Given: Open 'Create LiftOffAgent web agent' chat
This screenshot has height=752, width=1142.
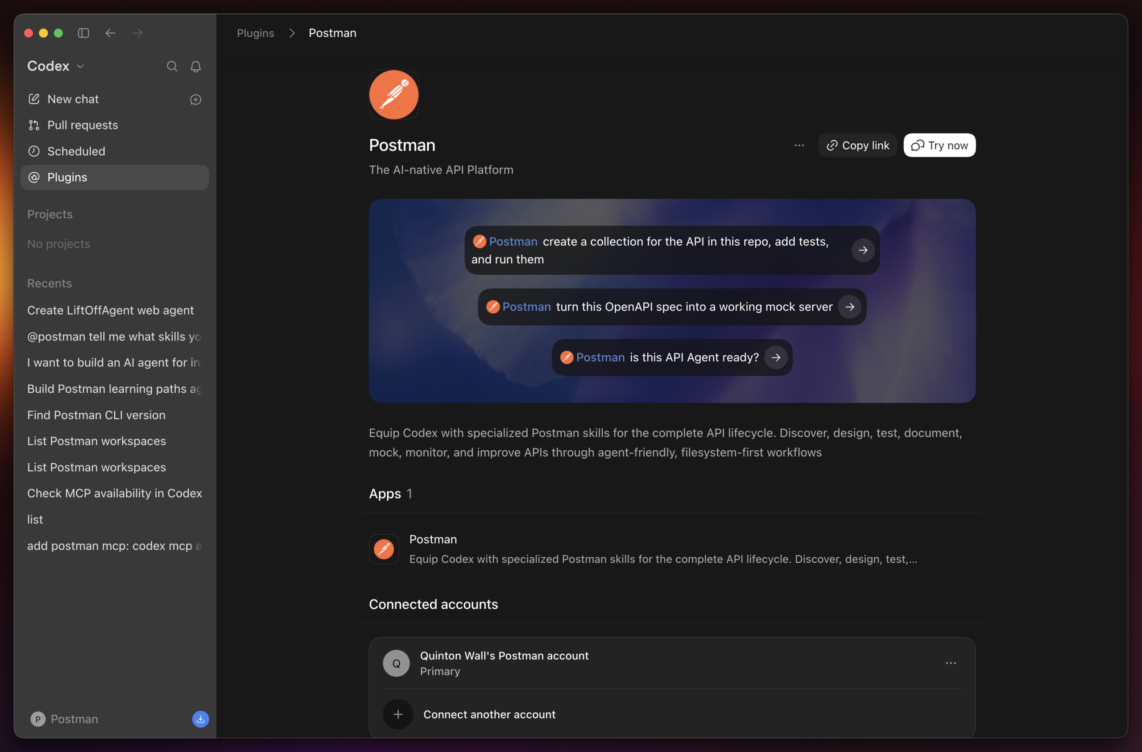Looking at the screenshot, I should tap(115, 311).
